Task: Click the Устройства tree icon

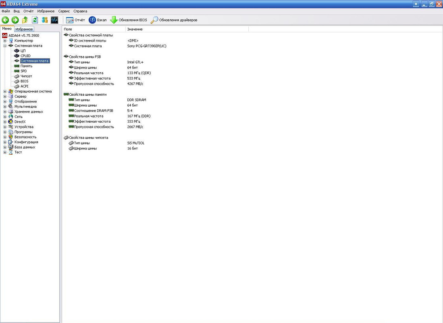Action: coord(11,127)
